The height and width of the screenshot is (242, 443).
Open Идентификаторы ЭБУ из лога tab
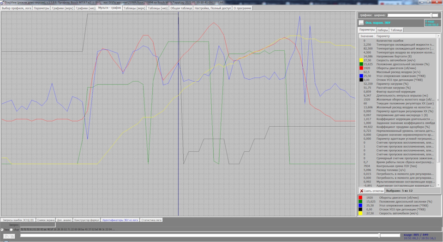(120, 220)
